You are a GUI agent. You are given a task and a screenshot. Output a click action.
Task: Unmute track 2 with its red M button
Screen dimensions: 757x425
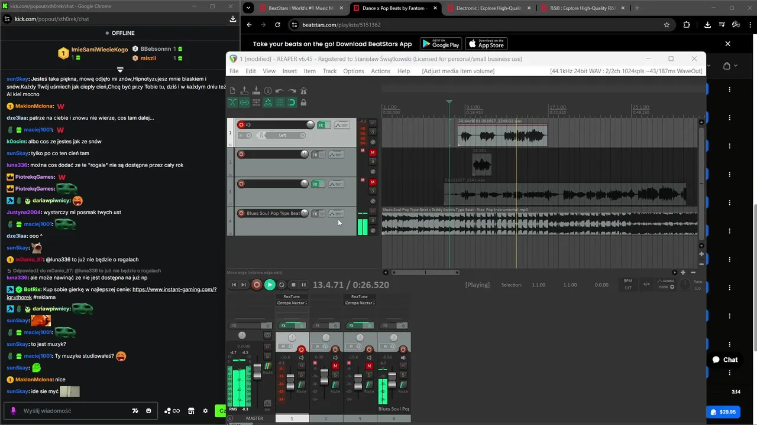click(x=373, y=152)
